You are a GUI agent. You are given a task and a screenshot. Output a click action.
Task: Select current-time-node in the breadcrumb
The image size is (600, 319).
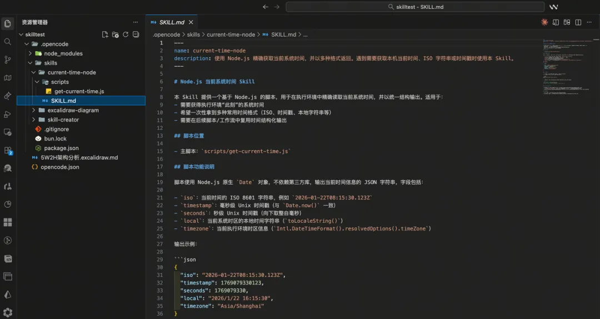point(231,34)
